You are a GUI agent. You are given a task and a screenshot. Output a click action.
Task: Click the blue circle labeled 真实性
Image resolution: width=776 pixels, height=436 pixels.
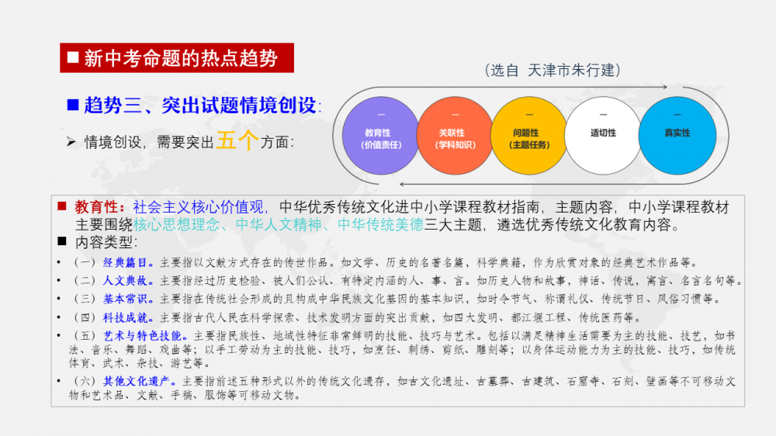pyautogui.click(x=677, y=136)
